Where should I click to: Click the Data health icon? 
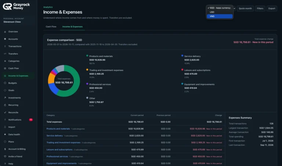[5, 134]
